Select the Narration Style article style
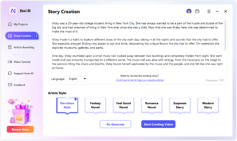This screenshot has width=237, height=141. pos(67,106)
